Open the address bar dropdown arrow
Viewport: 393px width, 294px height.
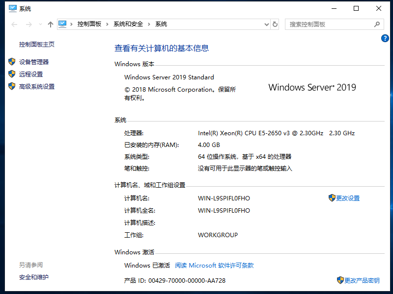tap(266, 24)
